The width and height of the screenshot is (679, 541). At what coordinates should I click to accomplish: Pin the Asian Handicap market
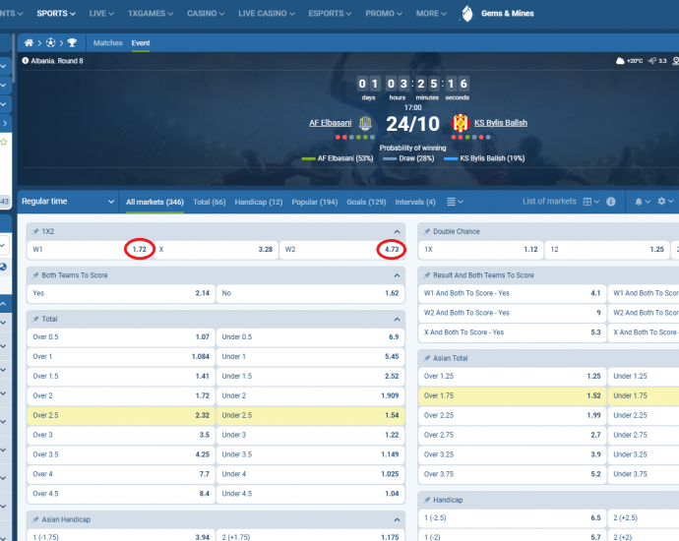tap(35, 519)
